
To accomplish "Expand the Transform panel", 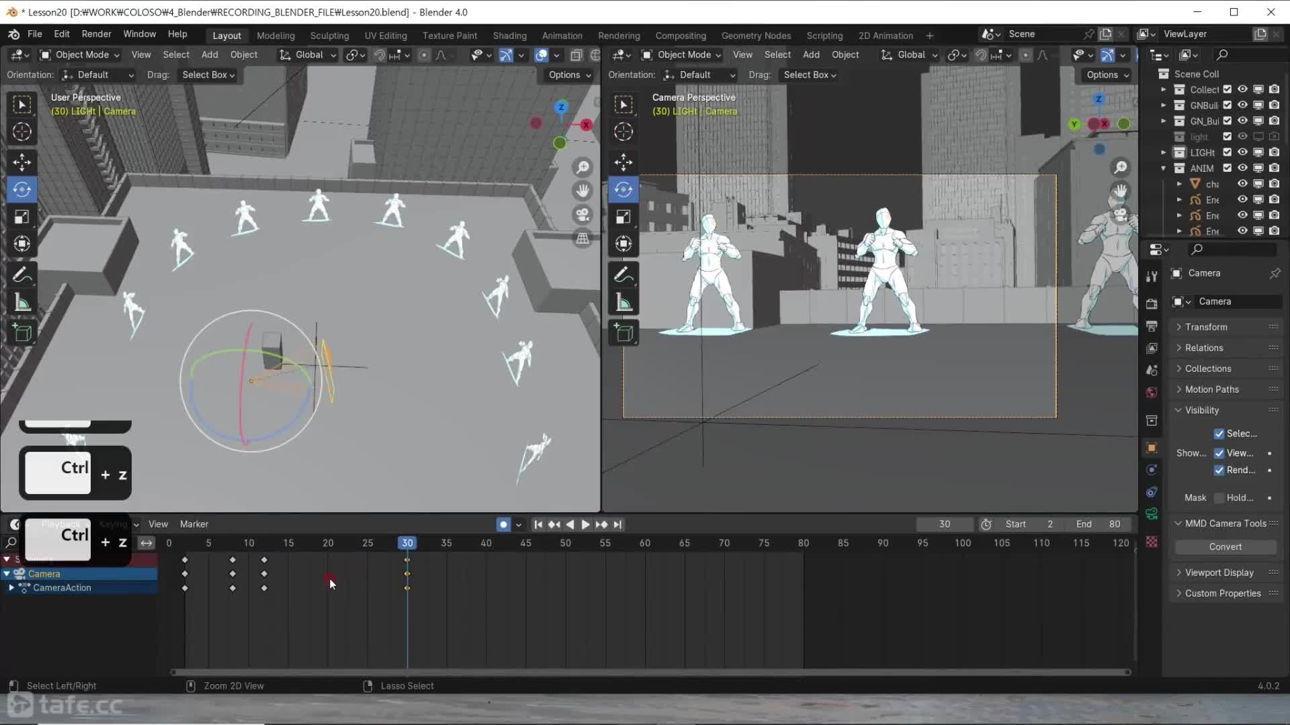I will (1205, 327).
